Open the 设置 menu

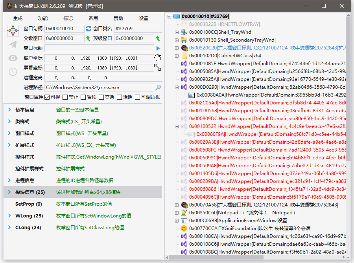tap(144, 18)
